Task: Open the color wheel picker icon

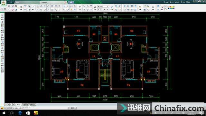Action: [162, 7]
